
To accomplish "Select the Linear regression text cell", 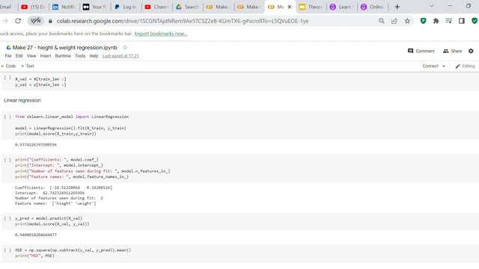I will click(x=22, y=100).
